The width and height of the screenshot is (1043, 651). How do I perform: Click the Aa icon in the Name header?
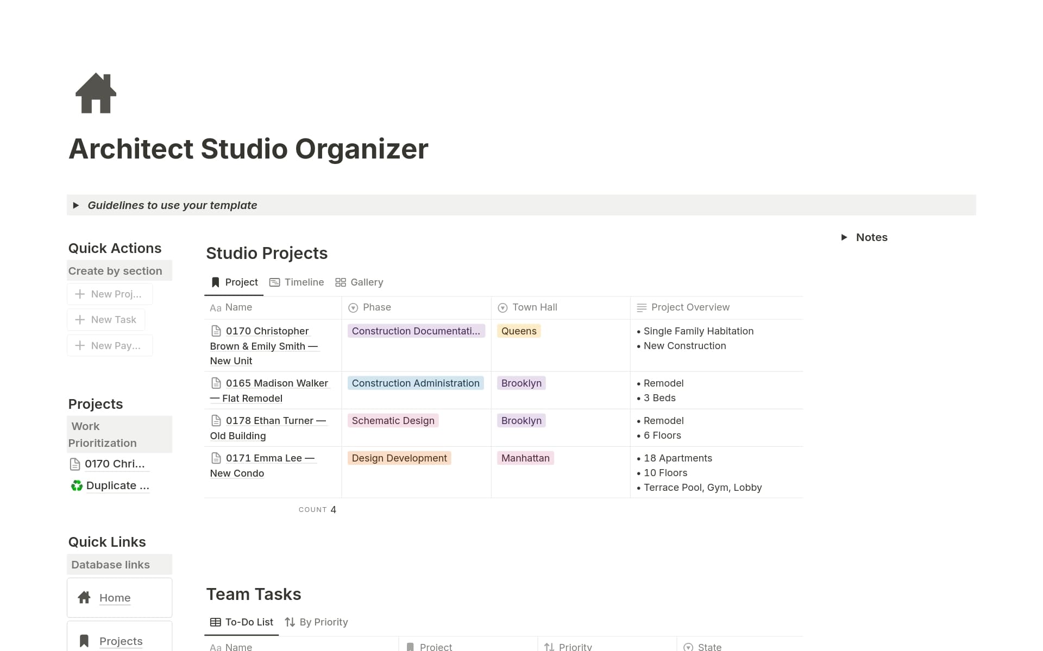pyautogui.click(x=216, y=307)
